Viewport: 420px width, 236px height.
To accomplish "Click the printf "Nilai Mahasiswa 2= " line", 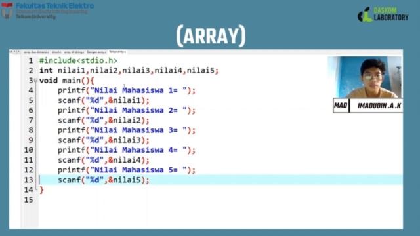I will tap(127, 110).
